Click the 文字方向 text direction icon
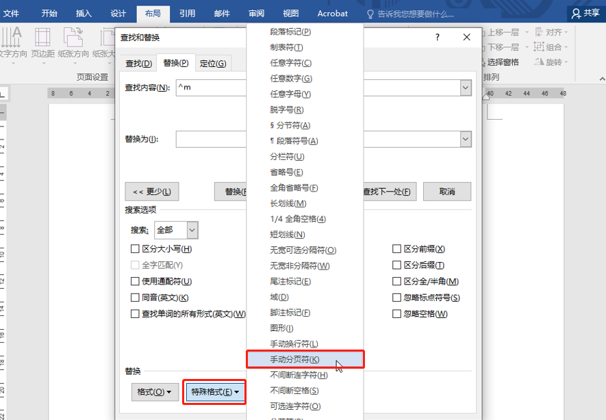 coord(11,37)
